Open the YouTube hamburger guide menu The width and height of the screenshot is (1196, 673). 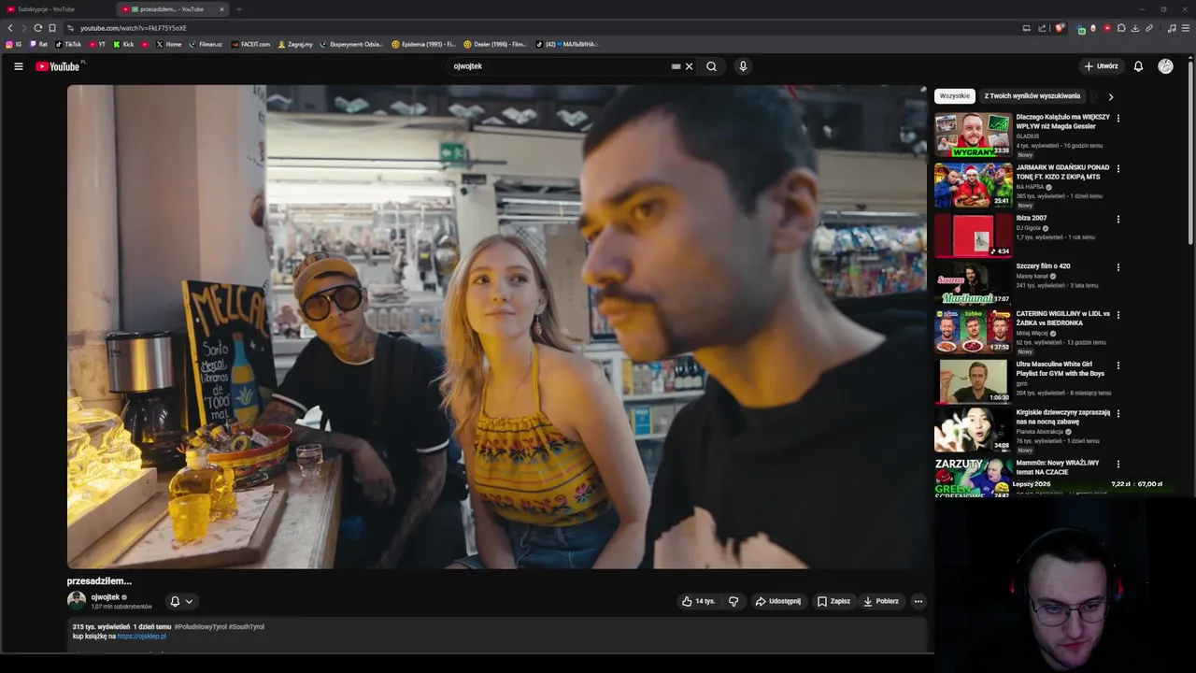pos(18,66)
